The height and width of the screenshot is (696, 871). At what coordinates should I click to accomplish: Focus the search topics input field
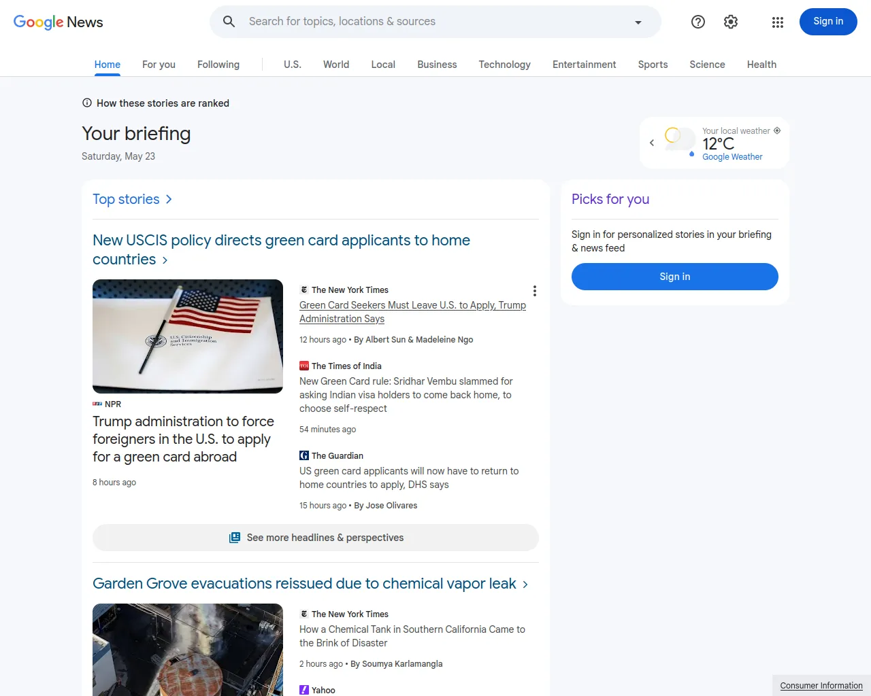435,22
